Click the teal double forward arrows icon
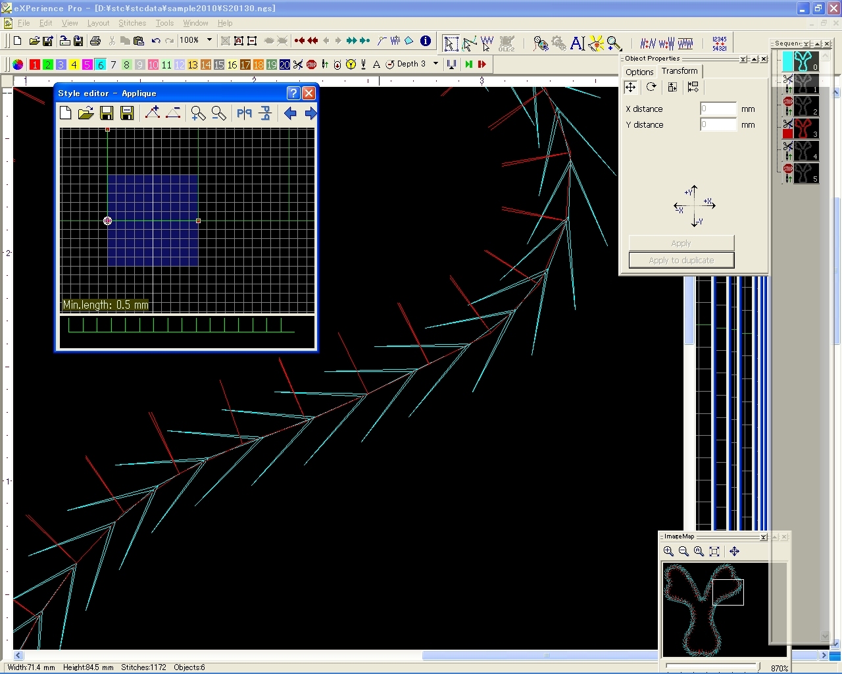The height and width of the screenshot is (674, 842). coord(352,41)
